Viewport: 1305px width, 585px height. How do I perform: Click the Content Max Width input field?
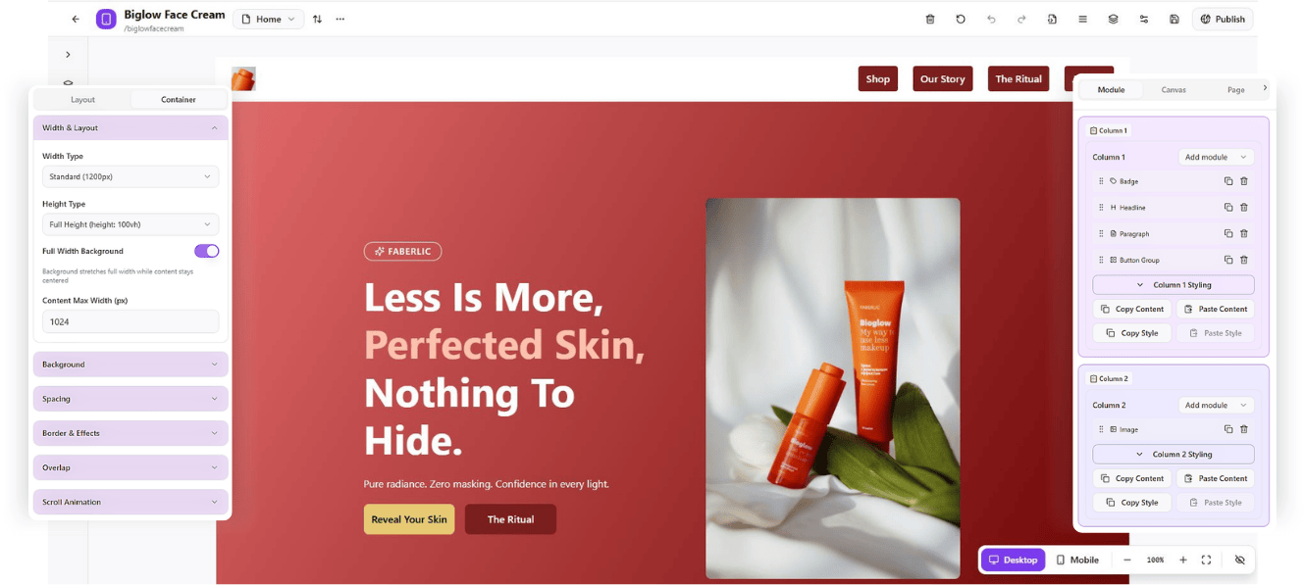click(130, 321)
